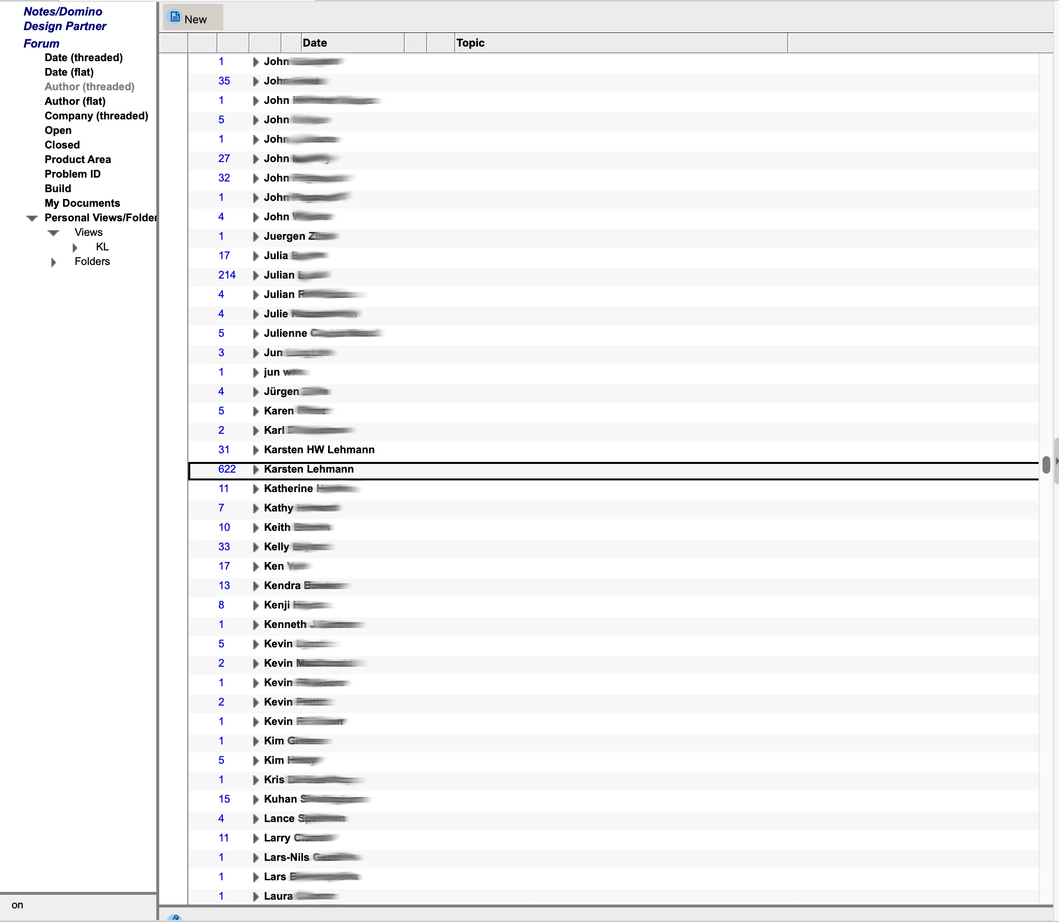This screenshot has height=922, width=1059.
Task: Click the Date column header
Action: coord(352,43)
